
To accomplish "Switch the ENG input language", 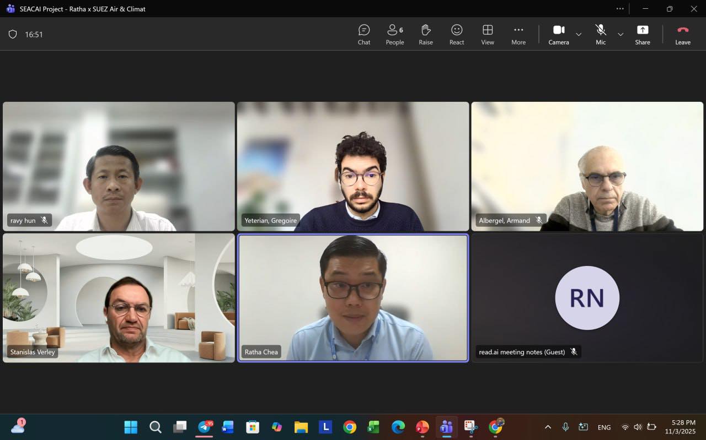I will pyautogui.click(x=604, y=427).
